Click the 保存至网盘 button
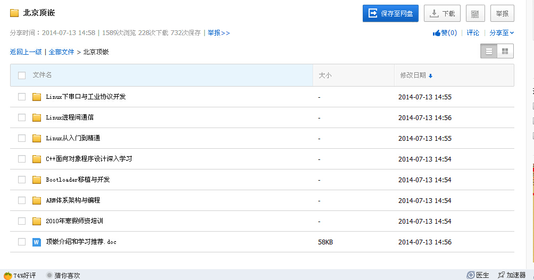 point(390,14)
